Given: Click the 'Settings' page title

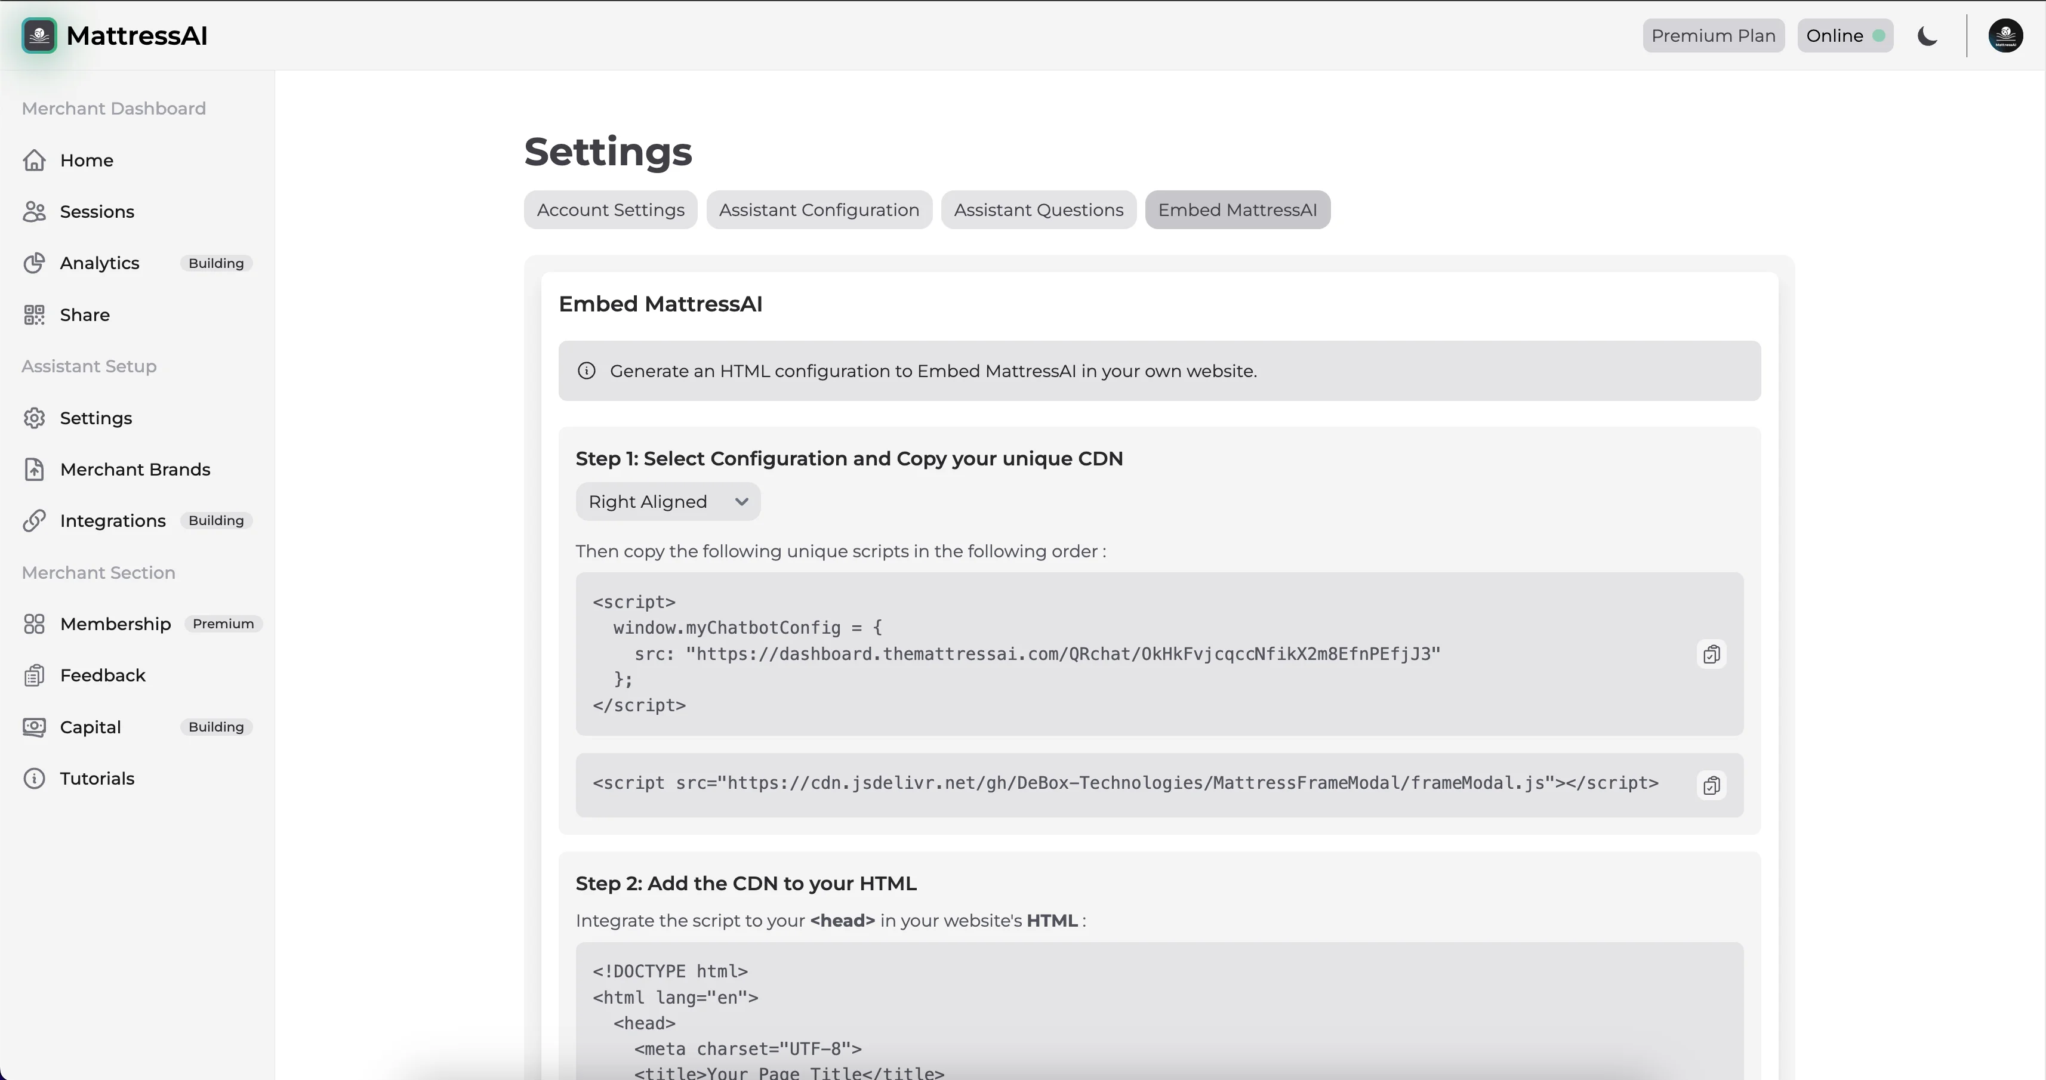Looking at the screenshot, I should pyautogui.click(x=608, y=152).
